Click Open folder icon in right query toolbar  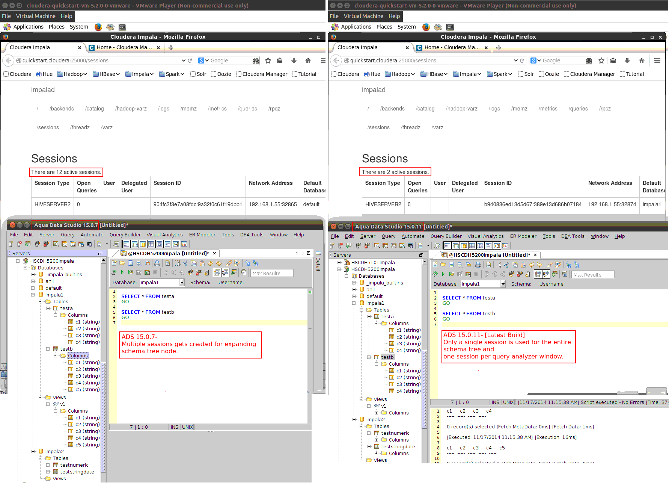click(443, 265)
